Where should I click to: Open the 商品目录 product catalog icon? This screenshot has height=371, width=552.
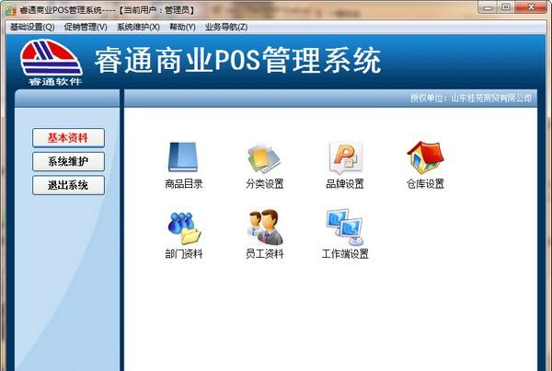pos(183,157)
